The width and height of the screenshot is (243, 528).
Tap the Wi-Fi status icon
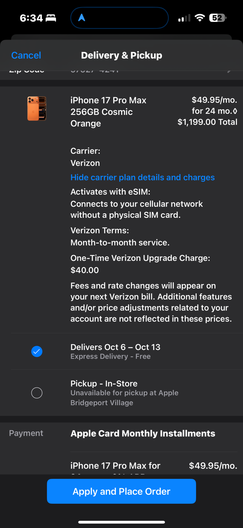[200, 18]
